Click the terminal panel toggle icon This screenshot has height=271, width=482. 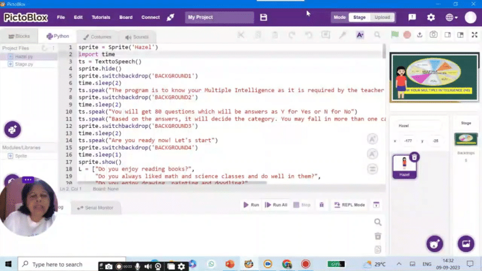click(x=376, y=205)
